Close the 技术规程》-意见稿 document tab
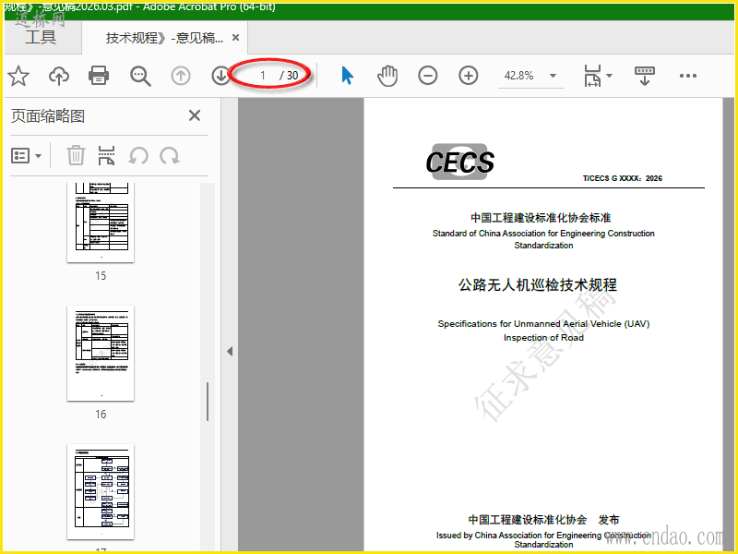Screen dimensions: 738x554 pyautogui.click(x=236, y=37)
